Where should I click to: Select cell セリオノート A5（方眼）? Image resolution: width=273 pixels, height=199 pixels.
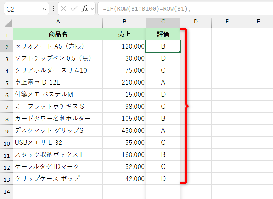point(58,46)
